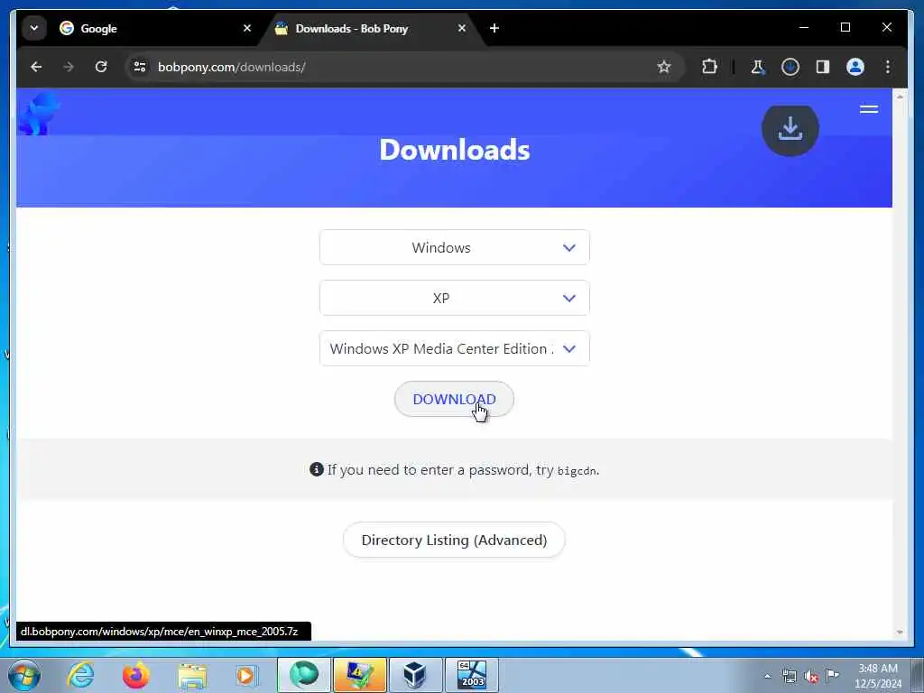Click the round download icon in header
This screenshot has width=924, height=693.
point(790,128)
